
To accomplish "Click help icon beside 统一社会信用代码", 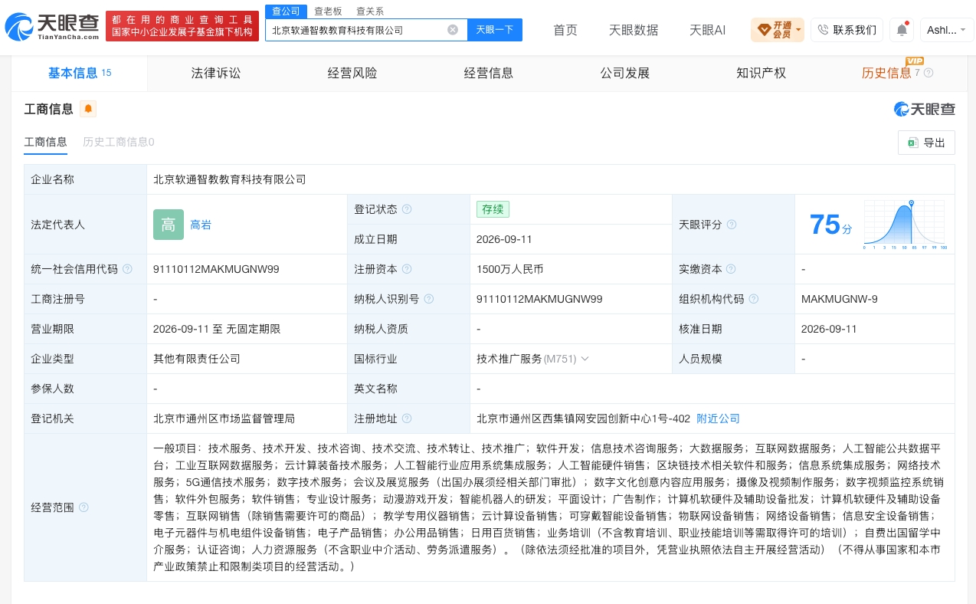I will pyautogui.click(x=127, y=269).
